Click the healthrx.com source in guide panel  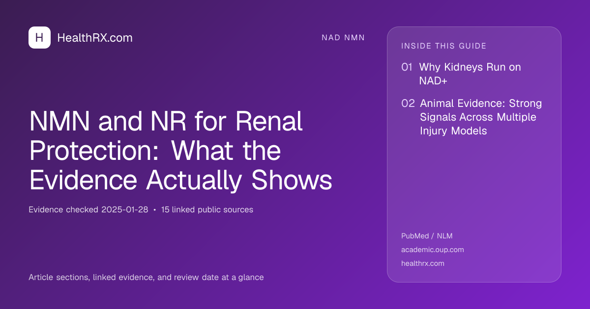pos(423,263)
